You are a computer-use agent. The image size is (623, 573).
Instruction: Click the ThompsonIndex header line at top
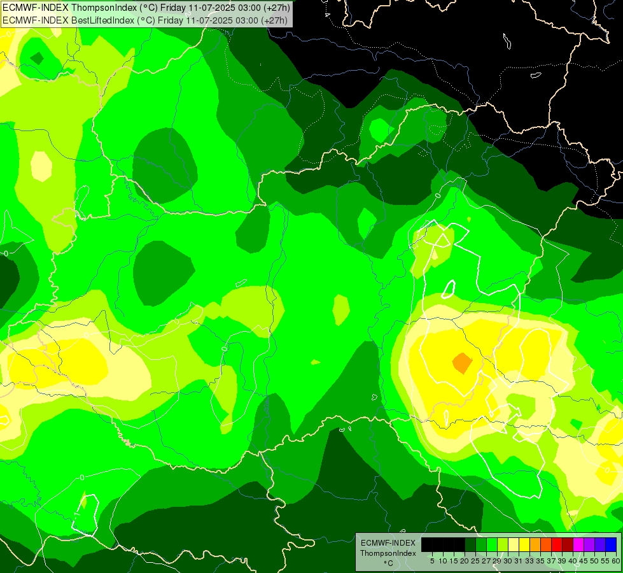pyautogui.click(x=146, y=8)
